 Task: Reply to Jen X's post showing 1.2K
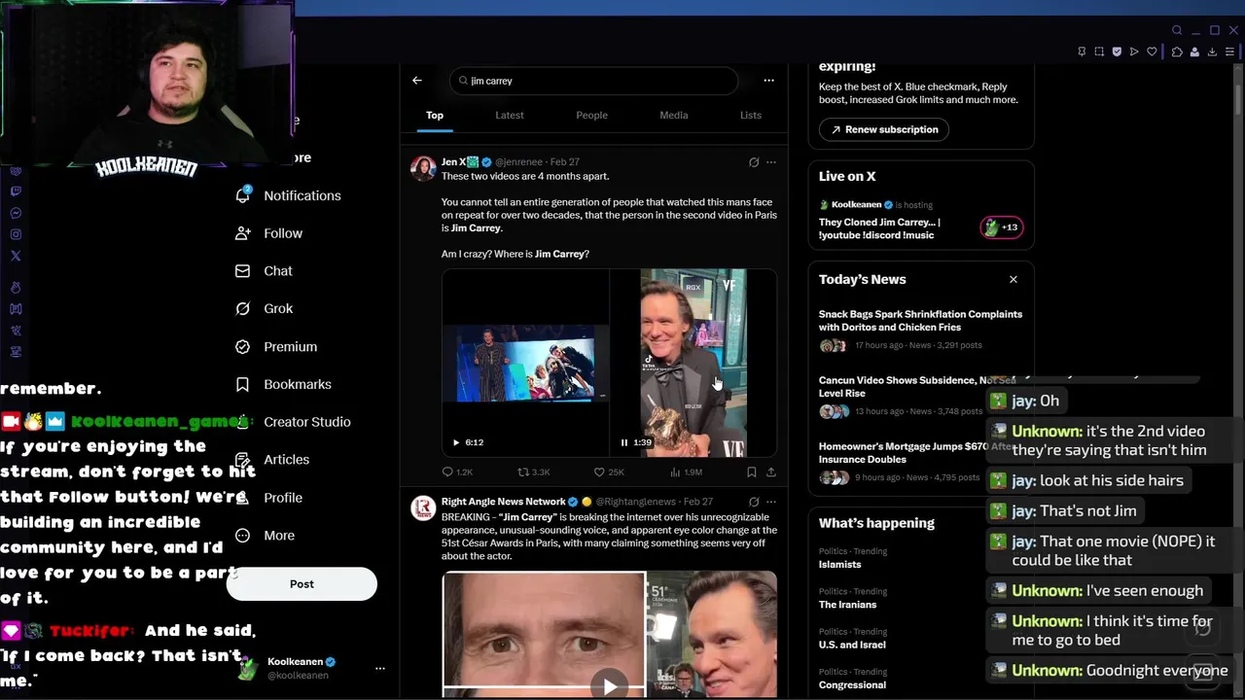(x=457, y=472)
